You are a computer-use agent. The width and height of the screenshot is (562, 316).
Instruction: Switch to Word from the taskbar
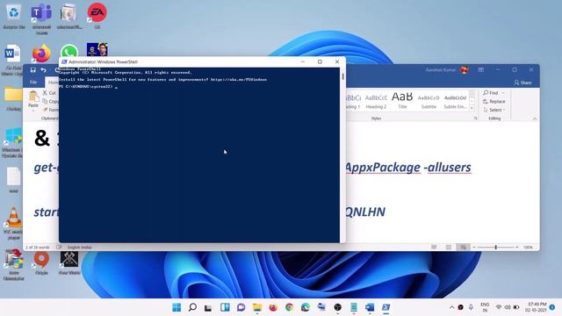click(x=370, y=307)
